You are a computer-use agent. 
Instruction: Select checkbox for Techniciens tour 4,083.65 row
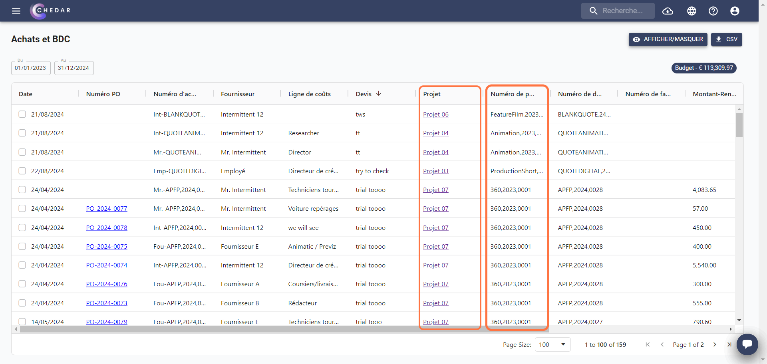[22, 190]
